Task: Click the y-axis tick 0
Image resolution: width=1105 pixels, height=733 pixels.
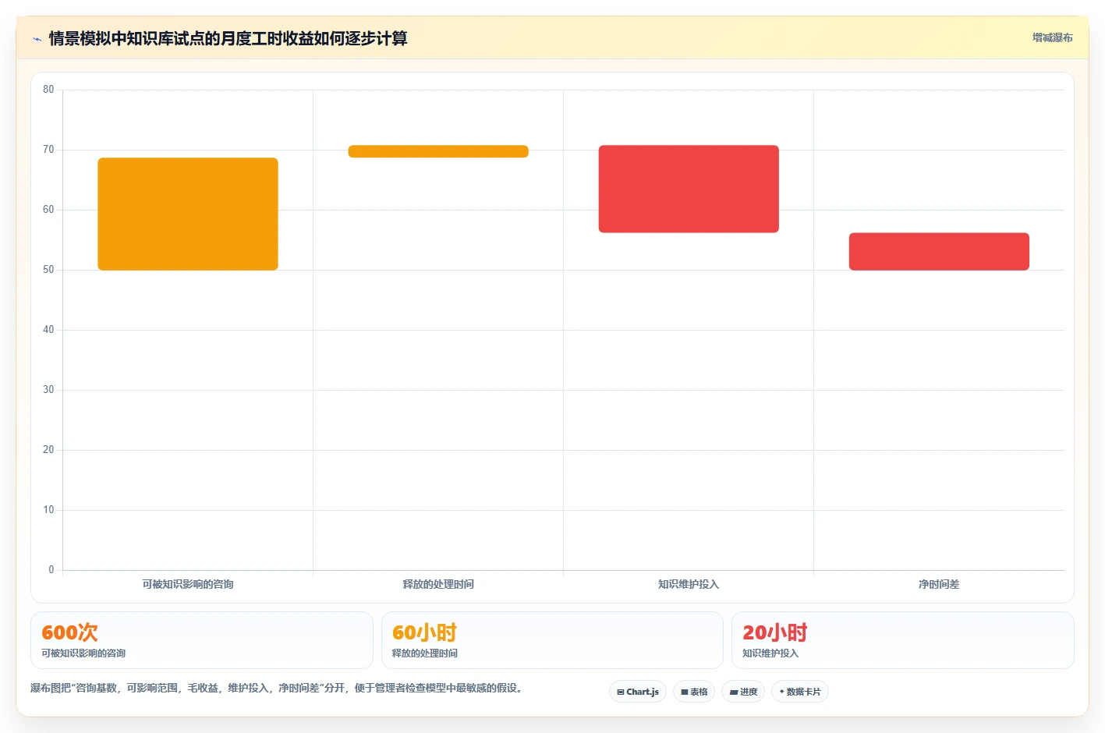Action: tap(51, 570)
